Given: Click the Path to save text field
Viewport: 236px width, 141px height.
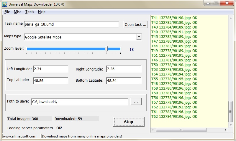Looking at the screenshot, I should point(79,102).
